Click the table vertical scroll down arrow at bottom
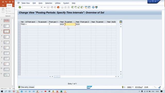The image size is (165, 93). coord(121,74)
